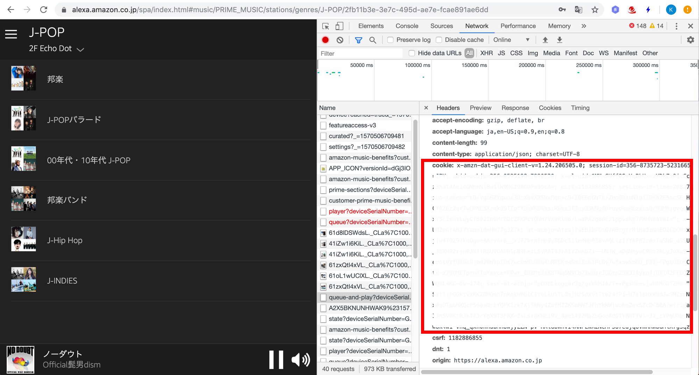Tick checkbox for customer-prime-music-benefi request

point(323,200)
